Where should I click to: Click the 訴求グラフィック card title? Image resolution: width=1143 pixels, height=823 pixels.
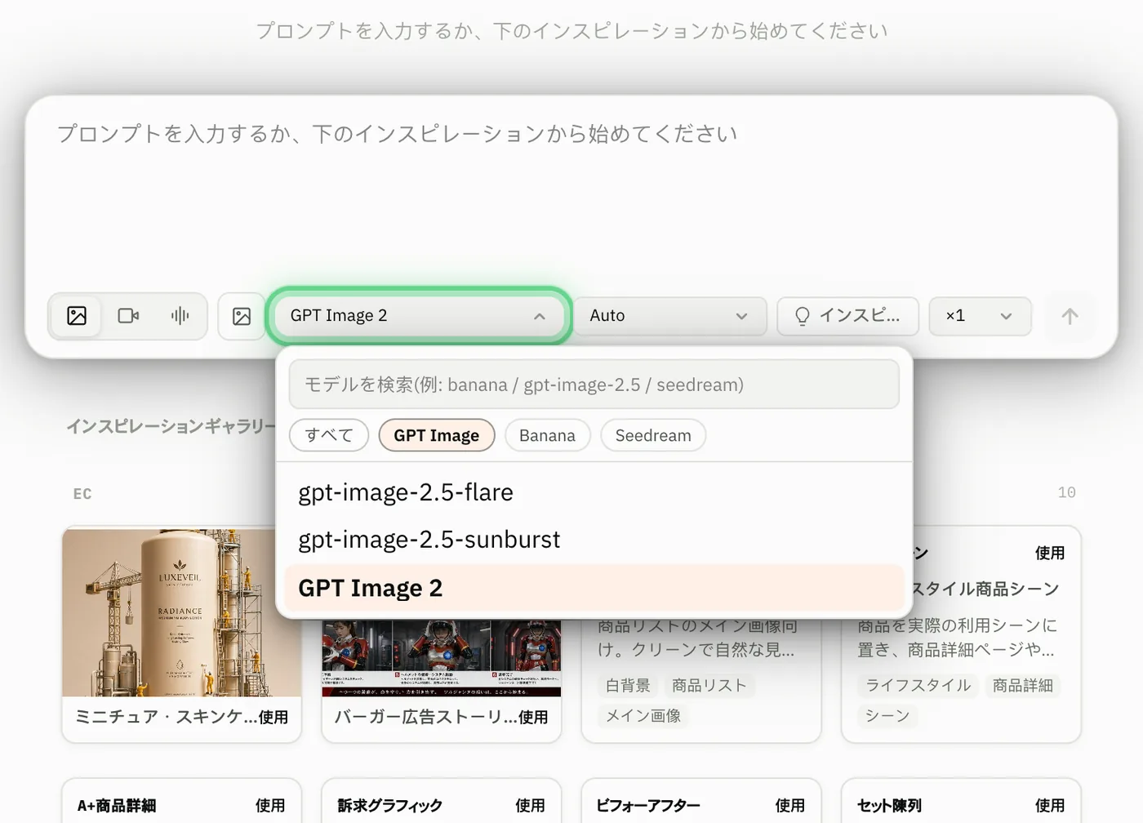tap(390, 806)
